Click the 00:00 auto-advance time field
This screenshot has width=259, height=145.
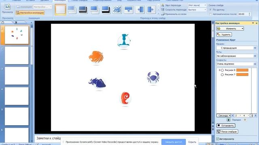(x=243, y=14)
